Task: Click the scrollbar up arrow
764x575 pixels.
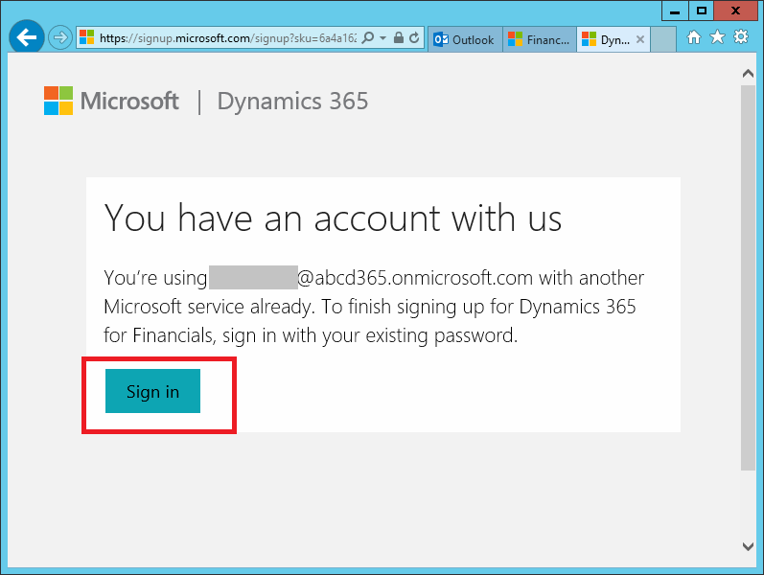Action: pos(748,74)
